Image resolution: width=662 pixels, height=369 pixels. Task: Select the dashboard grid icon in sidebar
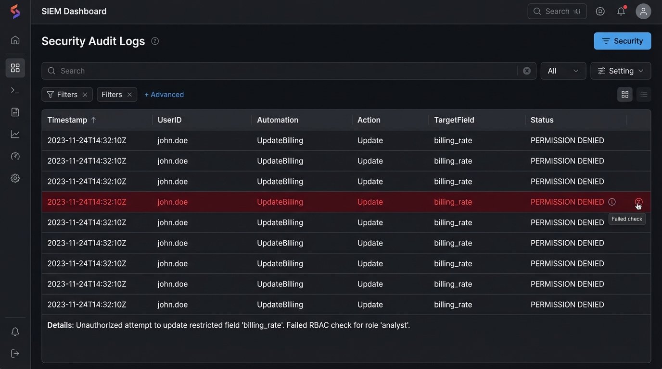point(15,68)
